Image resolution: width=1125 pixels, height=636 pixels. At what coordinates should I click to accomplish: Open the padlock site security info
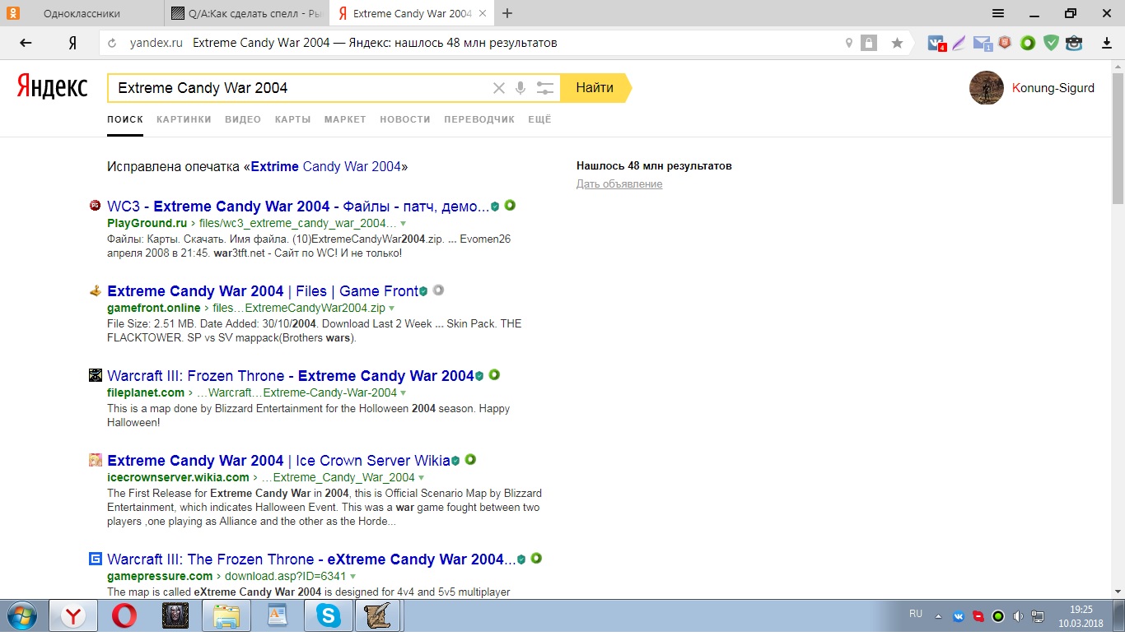(869, 43)
